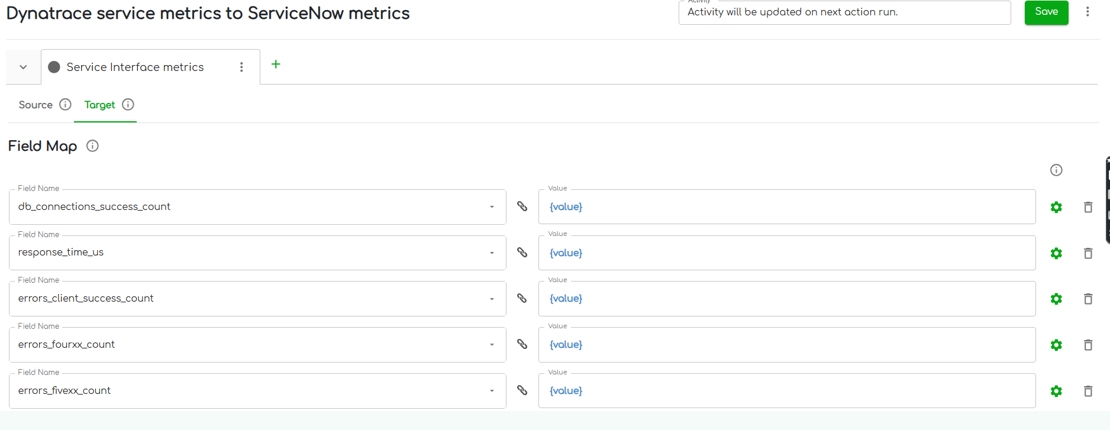This screenshot has width=1110, height=430.
Task: Switch to the Source tab
Action: coord(36,105)
